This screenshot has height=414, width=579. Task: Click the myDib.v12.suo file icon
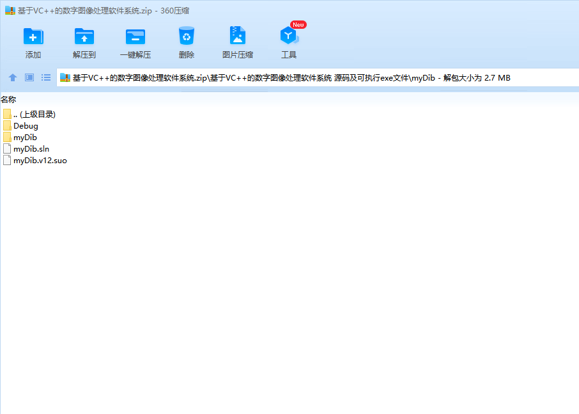click(x=7, y=161)
